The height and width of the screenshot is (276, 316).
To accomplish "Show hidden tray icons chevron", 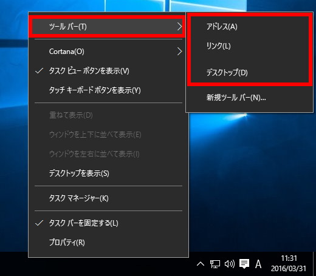I will pos(201,264).
